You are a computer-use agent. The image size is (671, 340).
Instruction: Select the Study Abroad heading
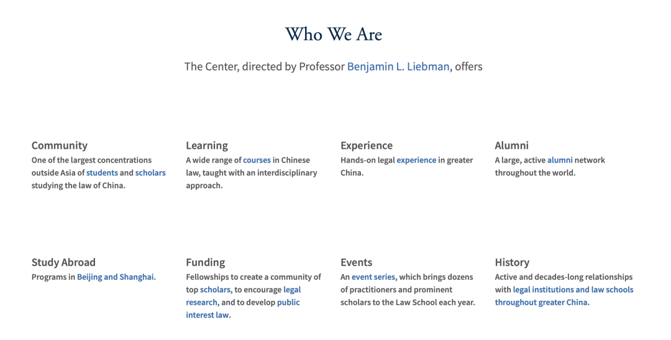(63, 262)
